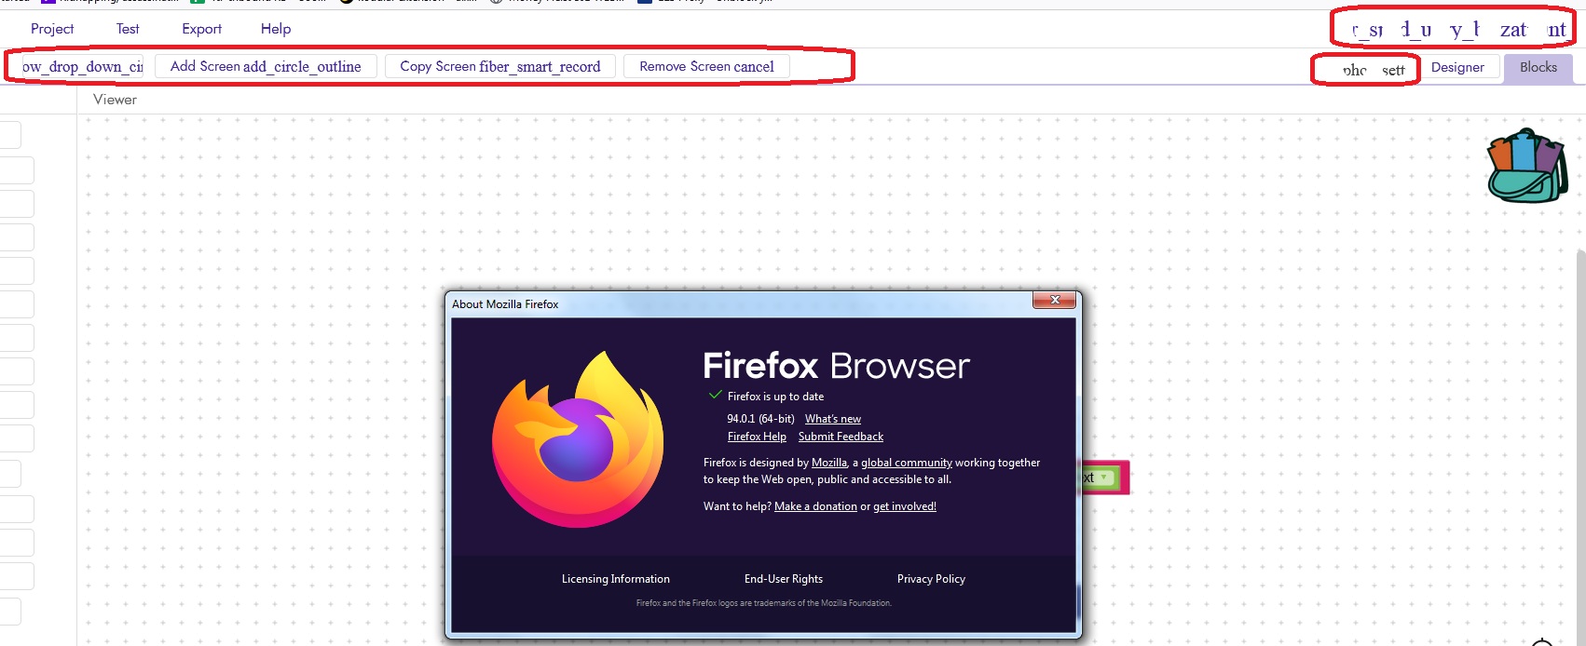Open the dropdown on the green block behind the dialog

click(1105, 478)
